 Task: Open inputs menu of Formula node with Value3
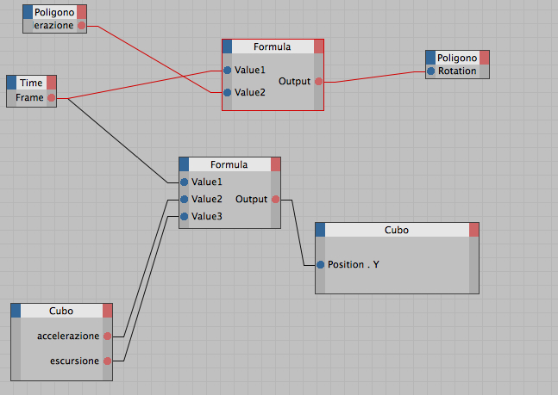pyautogui.click(x=184, y=164)
